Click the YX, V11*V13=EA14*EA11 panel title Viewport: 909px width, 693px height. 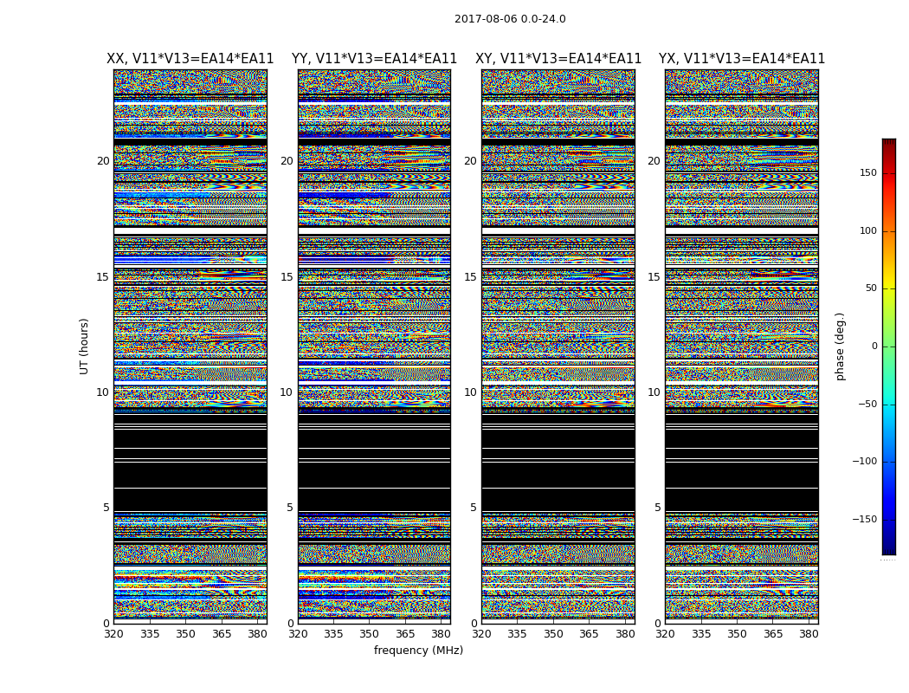click(x=741, y=59)
